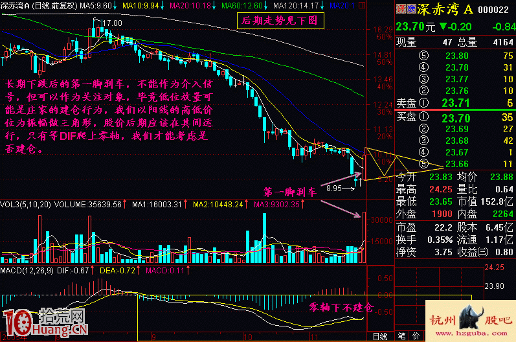Select sell level ③ marker at 23.77
Viewport: 516px width, 342px height.
click(423, 79)
